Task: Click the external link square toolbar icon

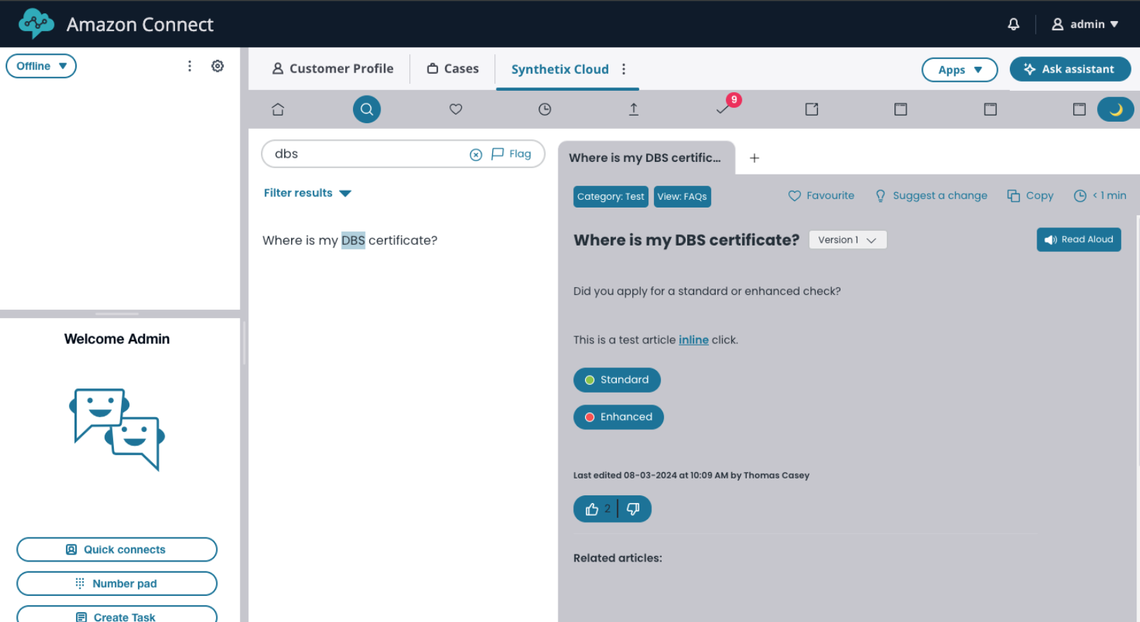Action: coord(812,109)
